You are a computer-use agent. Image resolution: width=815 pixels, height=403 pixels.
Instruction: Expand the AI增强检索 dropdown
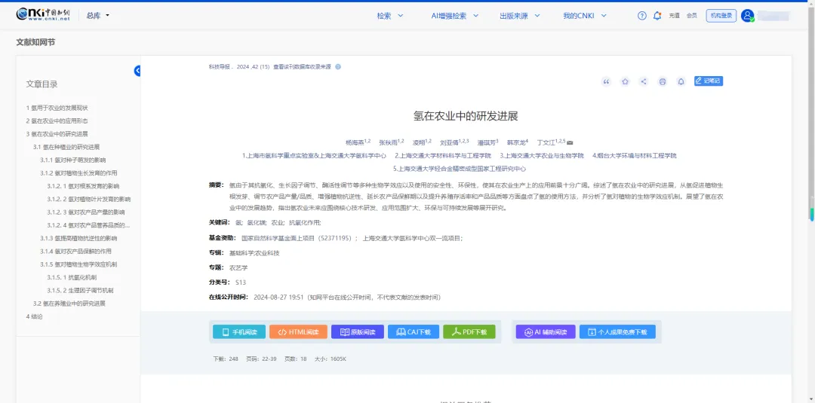[x=453, y=16]
